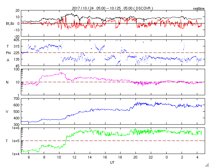
Task: Click the 600 tick on speed axis
Action: click(x=17, y=105)
